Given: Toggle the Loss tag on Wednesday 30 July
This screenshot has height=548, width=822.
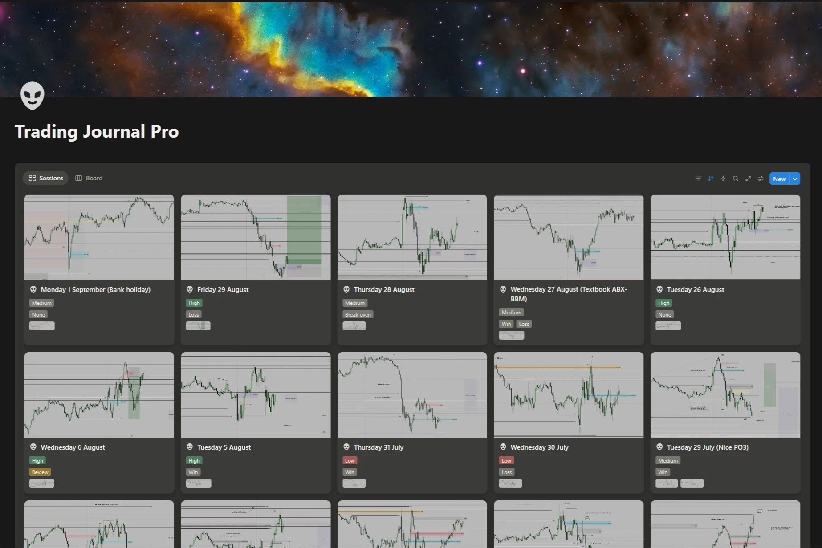Looking at the screenshot, I should 506,471.
